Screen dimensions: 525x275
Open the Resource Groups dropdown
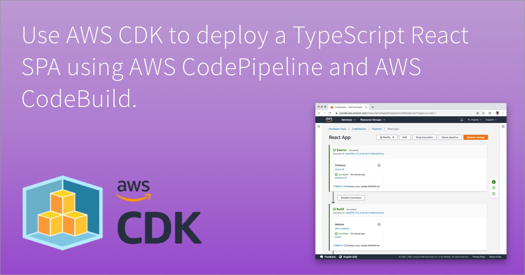coord(373,120)
